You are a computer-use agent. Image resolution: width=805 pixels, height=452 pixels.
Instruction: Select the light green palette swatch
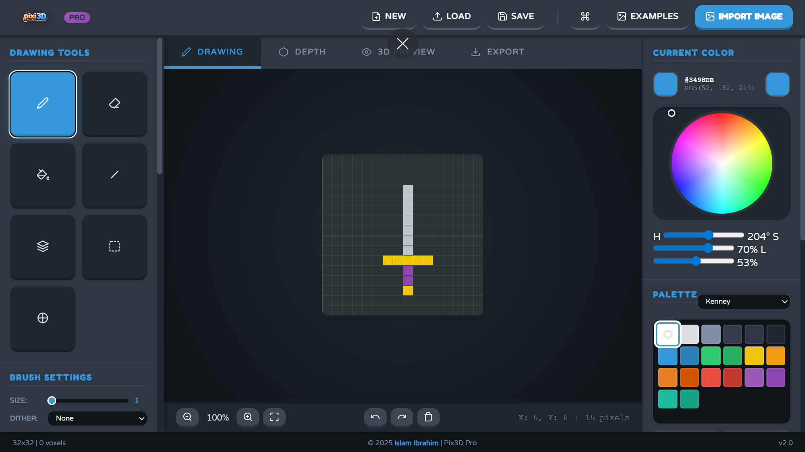(x=711, y=356)
